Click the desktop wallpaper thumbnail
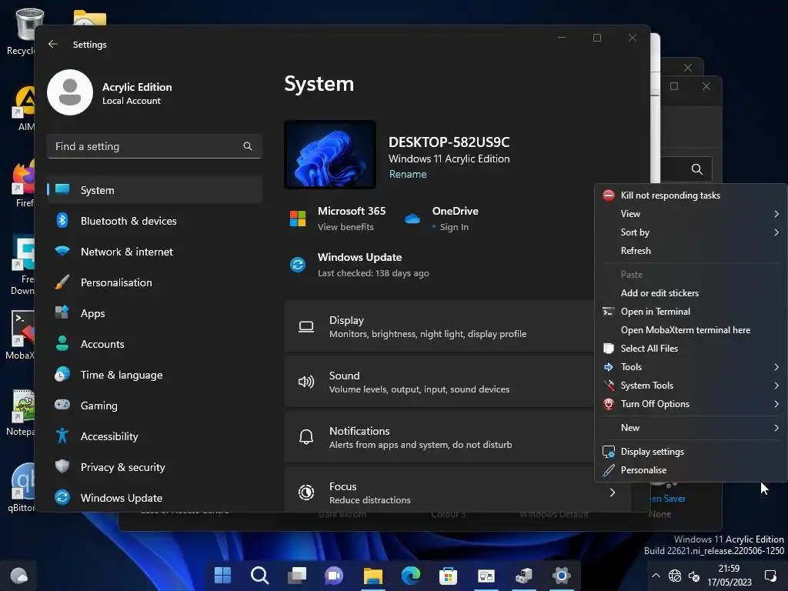 (x=330, y=154)
